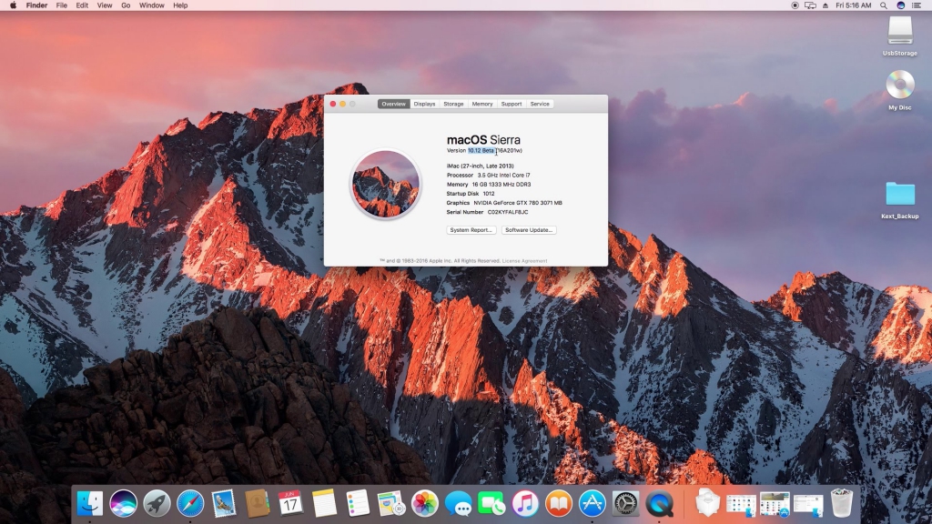Click Siri icon in menu bar
The width and height of the screenshot is (932, 524).
900,5
